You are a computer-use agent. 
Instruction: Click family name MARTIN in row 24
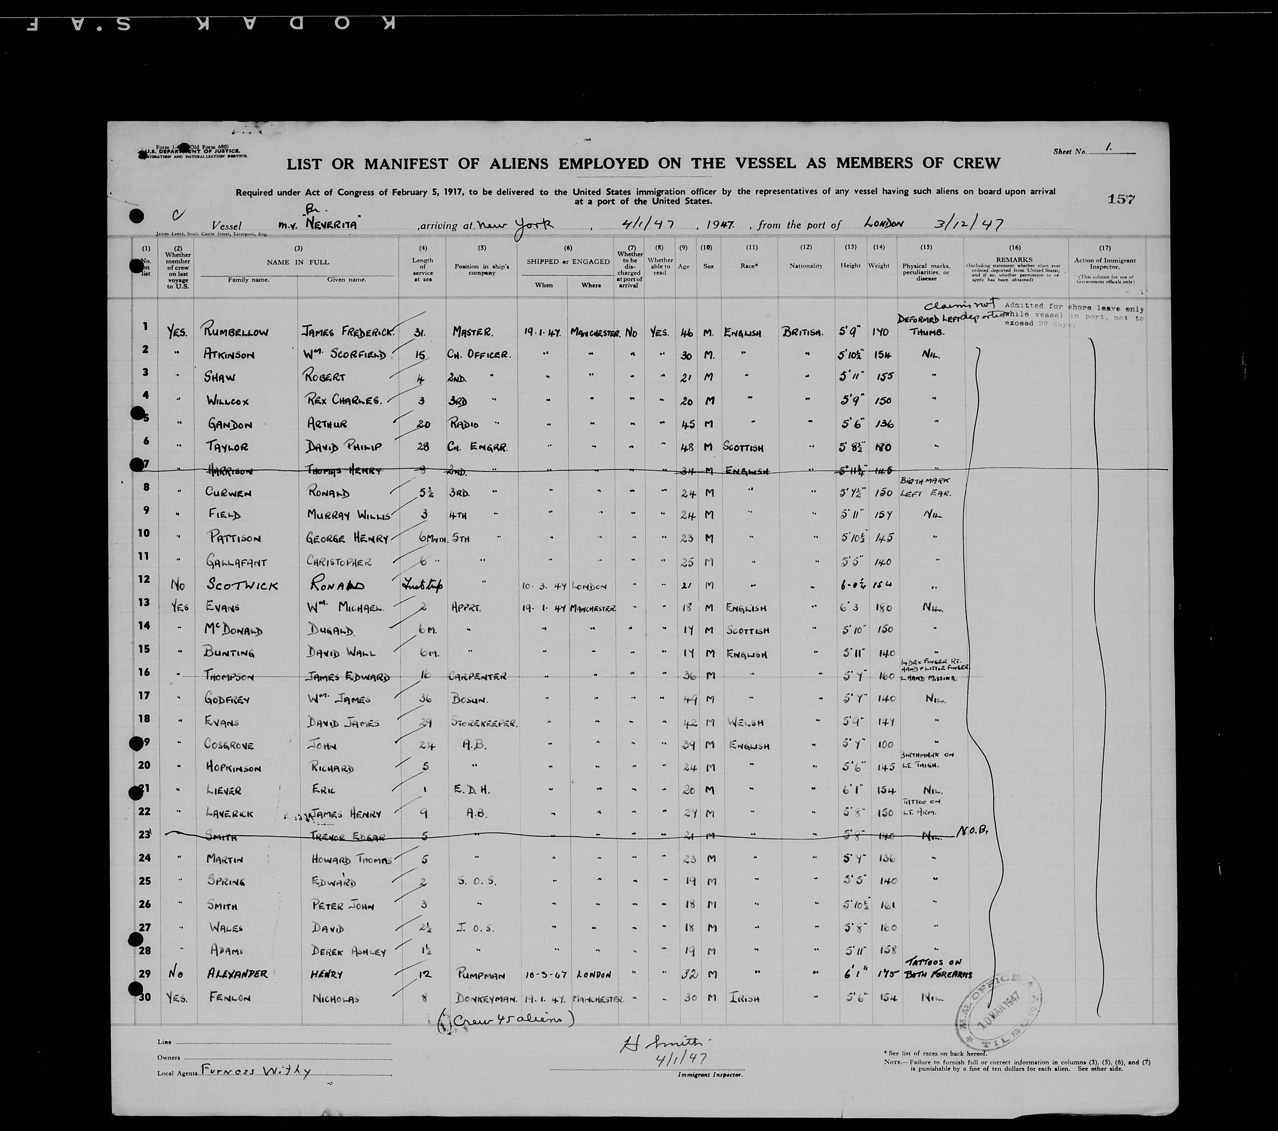(x=225, y=860)
